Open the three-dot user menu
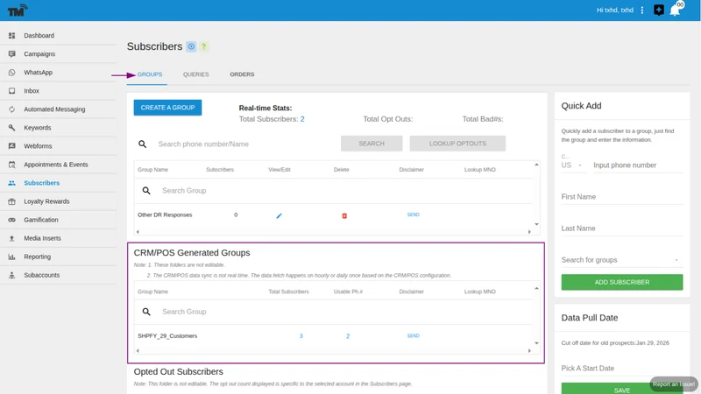The image size is (701, 394). click(642, 10)
